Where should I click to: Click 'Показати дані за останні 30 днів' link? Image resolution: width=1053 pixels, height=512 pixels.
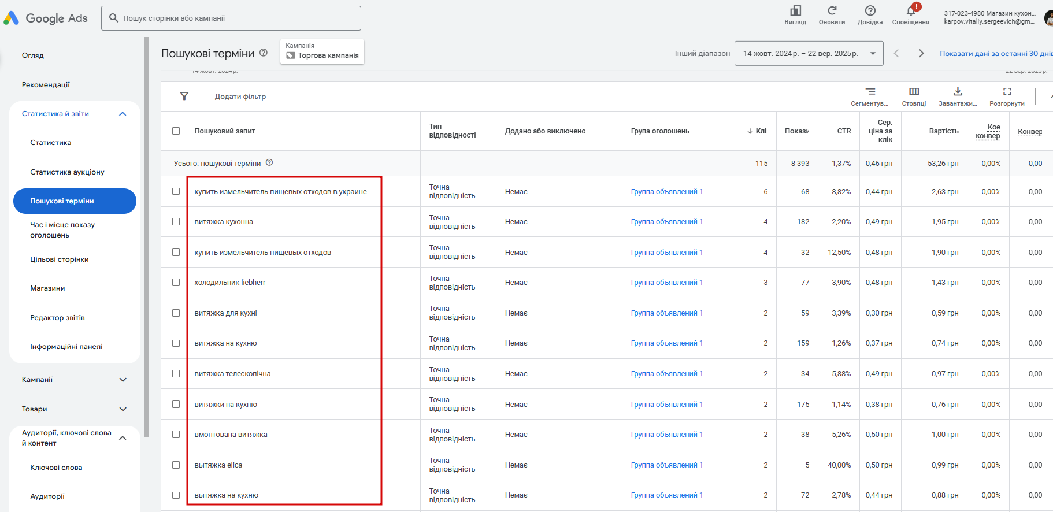(995, 54)
